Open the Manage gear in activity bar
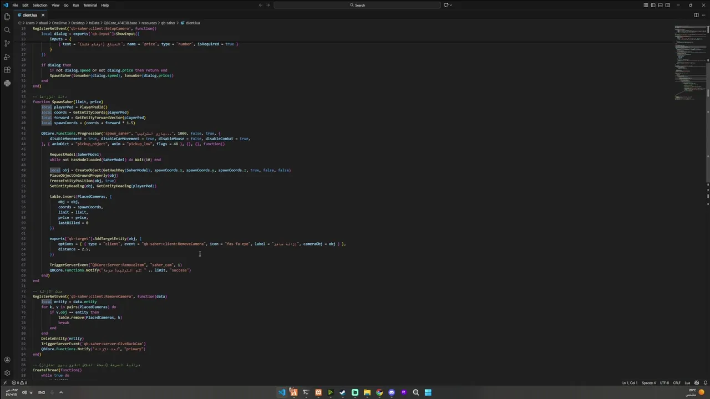The height and width of the screenshot is (399, 710). click(7, 373)
